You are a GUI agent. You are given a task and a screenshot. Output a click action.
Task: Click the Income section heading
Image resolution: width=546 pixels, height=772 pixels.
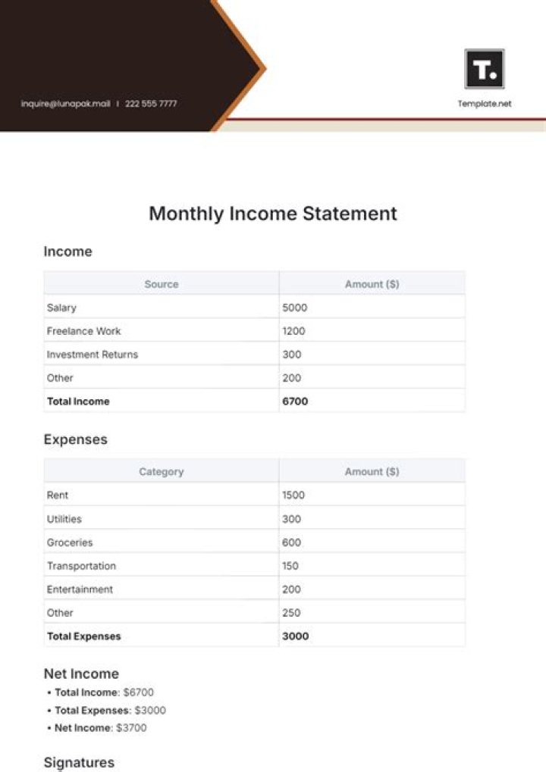pos(67,252)
